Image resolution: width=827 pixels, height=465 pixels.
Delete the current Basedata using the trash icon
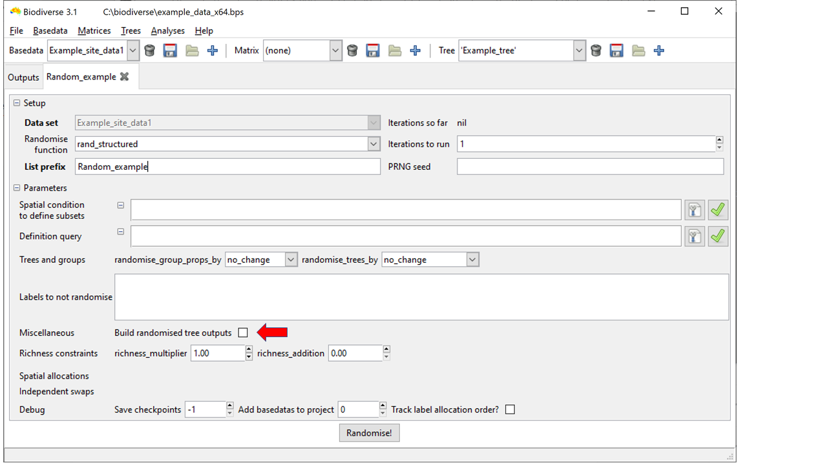(149, 50)
